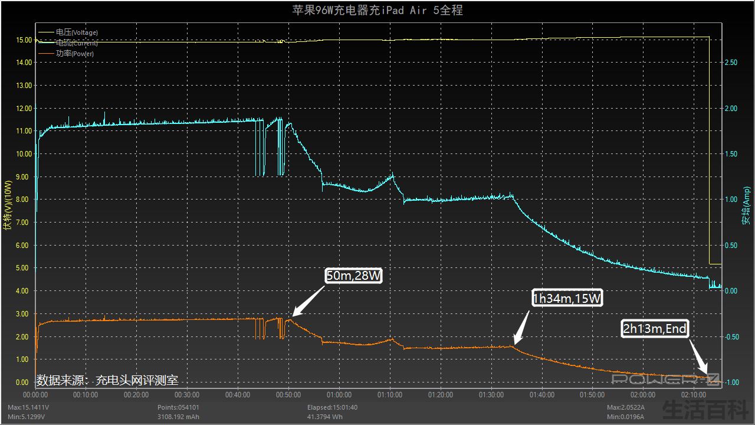Click the right axis title 安培(Amp)
755x425 pixels.
[x=746, y=205]
